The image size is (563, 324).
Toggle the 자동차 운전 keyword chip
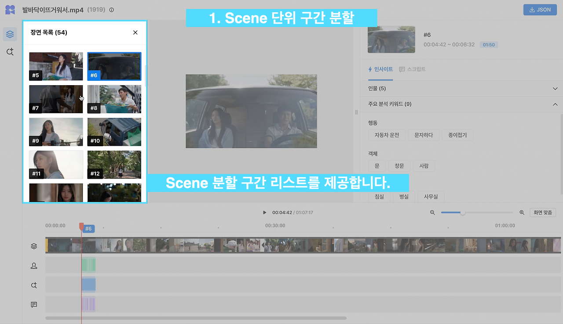coord(387,135)
